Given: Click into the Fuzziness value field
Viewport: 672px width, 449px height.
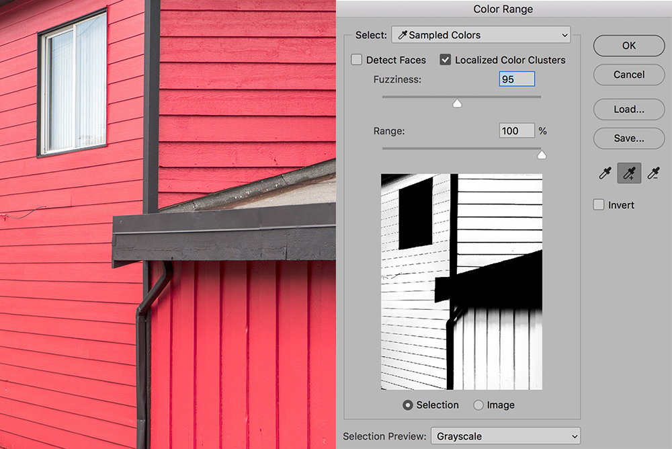Looking at the screenshot, I should tap(517, 79).
